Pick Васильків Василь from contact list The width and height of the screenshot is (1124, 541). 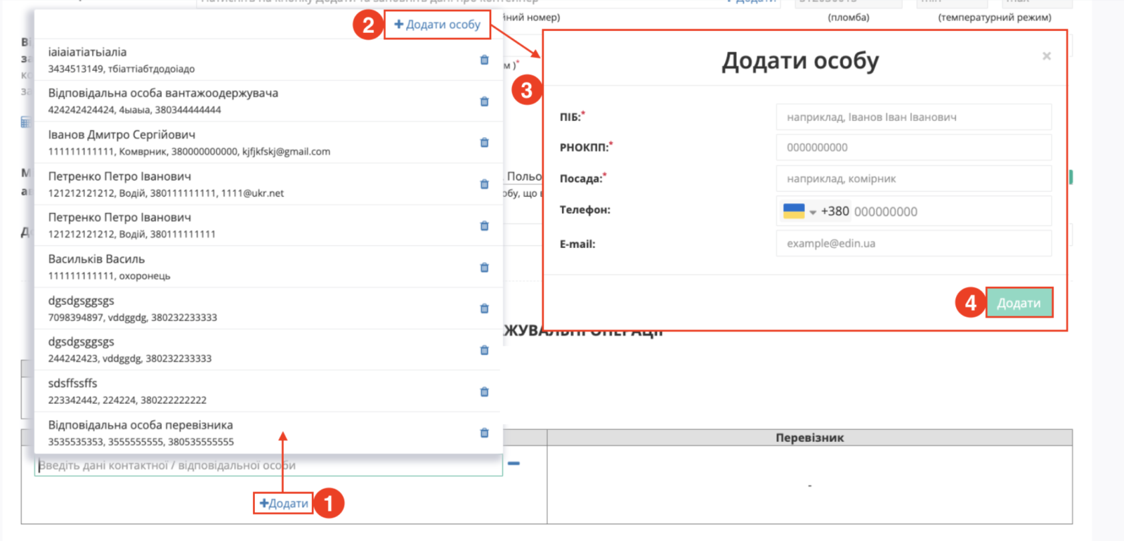268,267
